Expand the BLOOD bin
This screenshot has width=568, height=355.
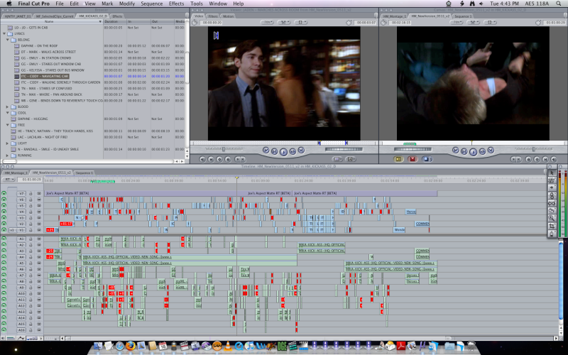point(7,106)
